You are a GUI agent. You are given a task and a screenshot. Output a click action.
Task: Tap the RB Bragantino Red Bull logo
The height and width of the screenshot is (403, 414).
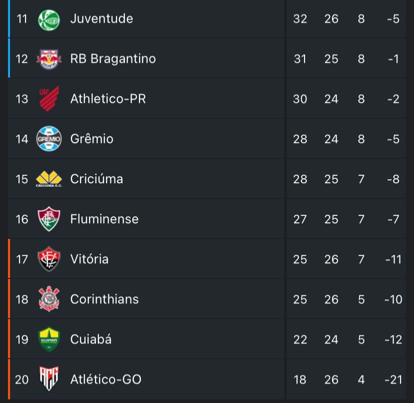[x=49, y=59]
